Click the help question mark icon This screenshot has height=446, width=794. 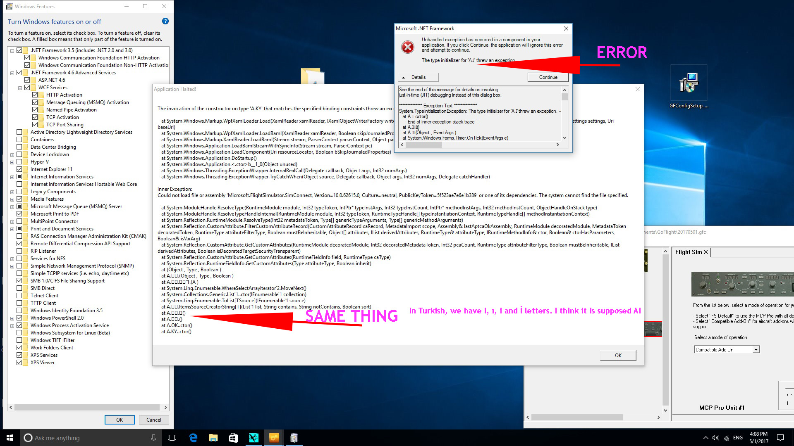pyautogui.click(x=165, y=21)
